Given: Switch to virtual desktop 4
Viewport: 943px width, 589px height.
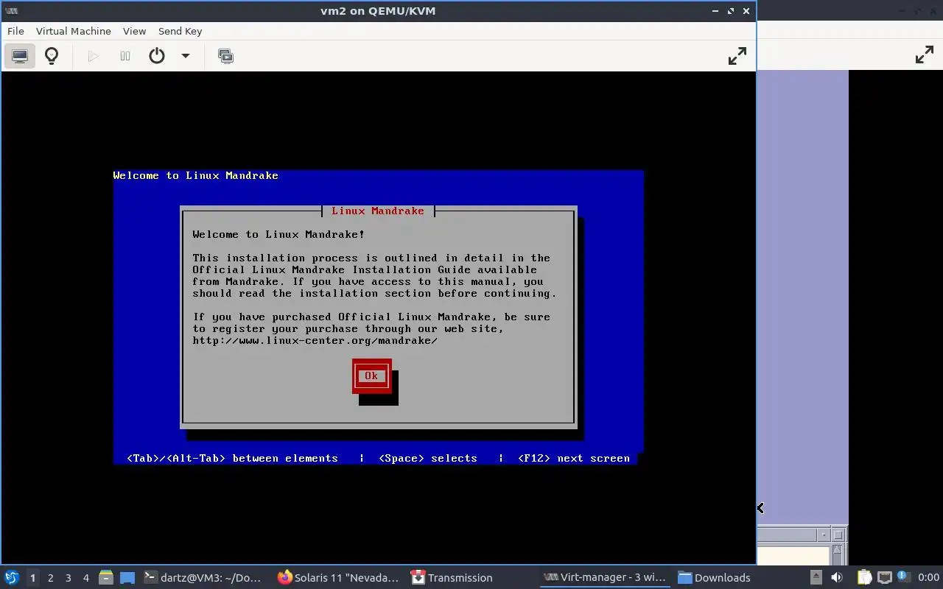Looking at the screenshot, I should click(86, 578).
